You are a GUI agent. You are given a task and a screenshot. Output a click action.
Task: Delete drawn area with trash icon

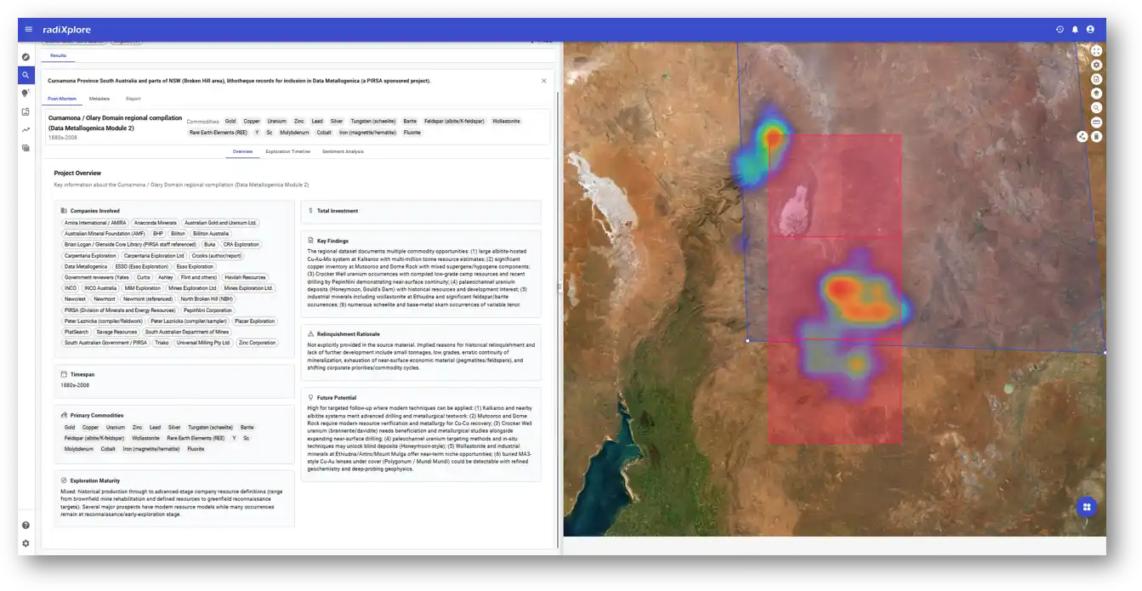1096,136
